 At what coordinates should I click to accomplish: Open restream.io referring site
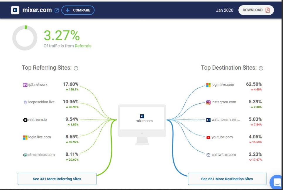pos(38,120)
